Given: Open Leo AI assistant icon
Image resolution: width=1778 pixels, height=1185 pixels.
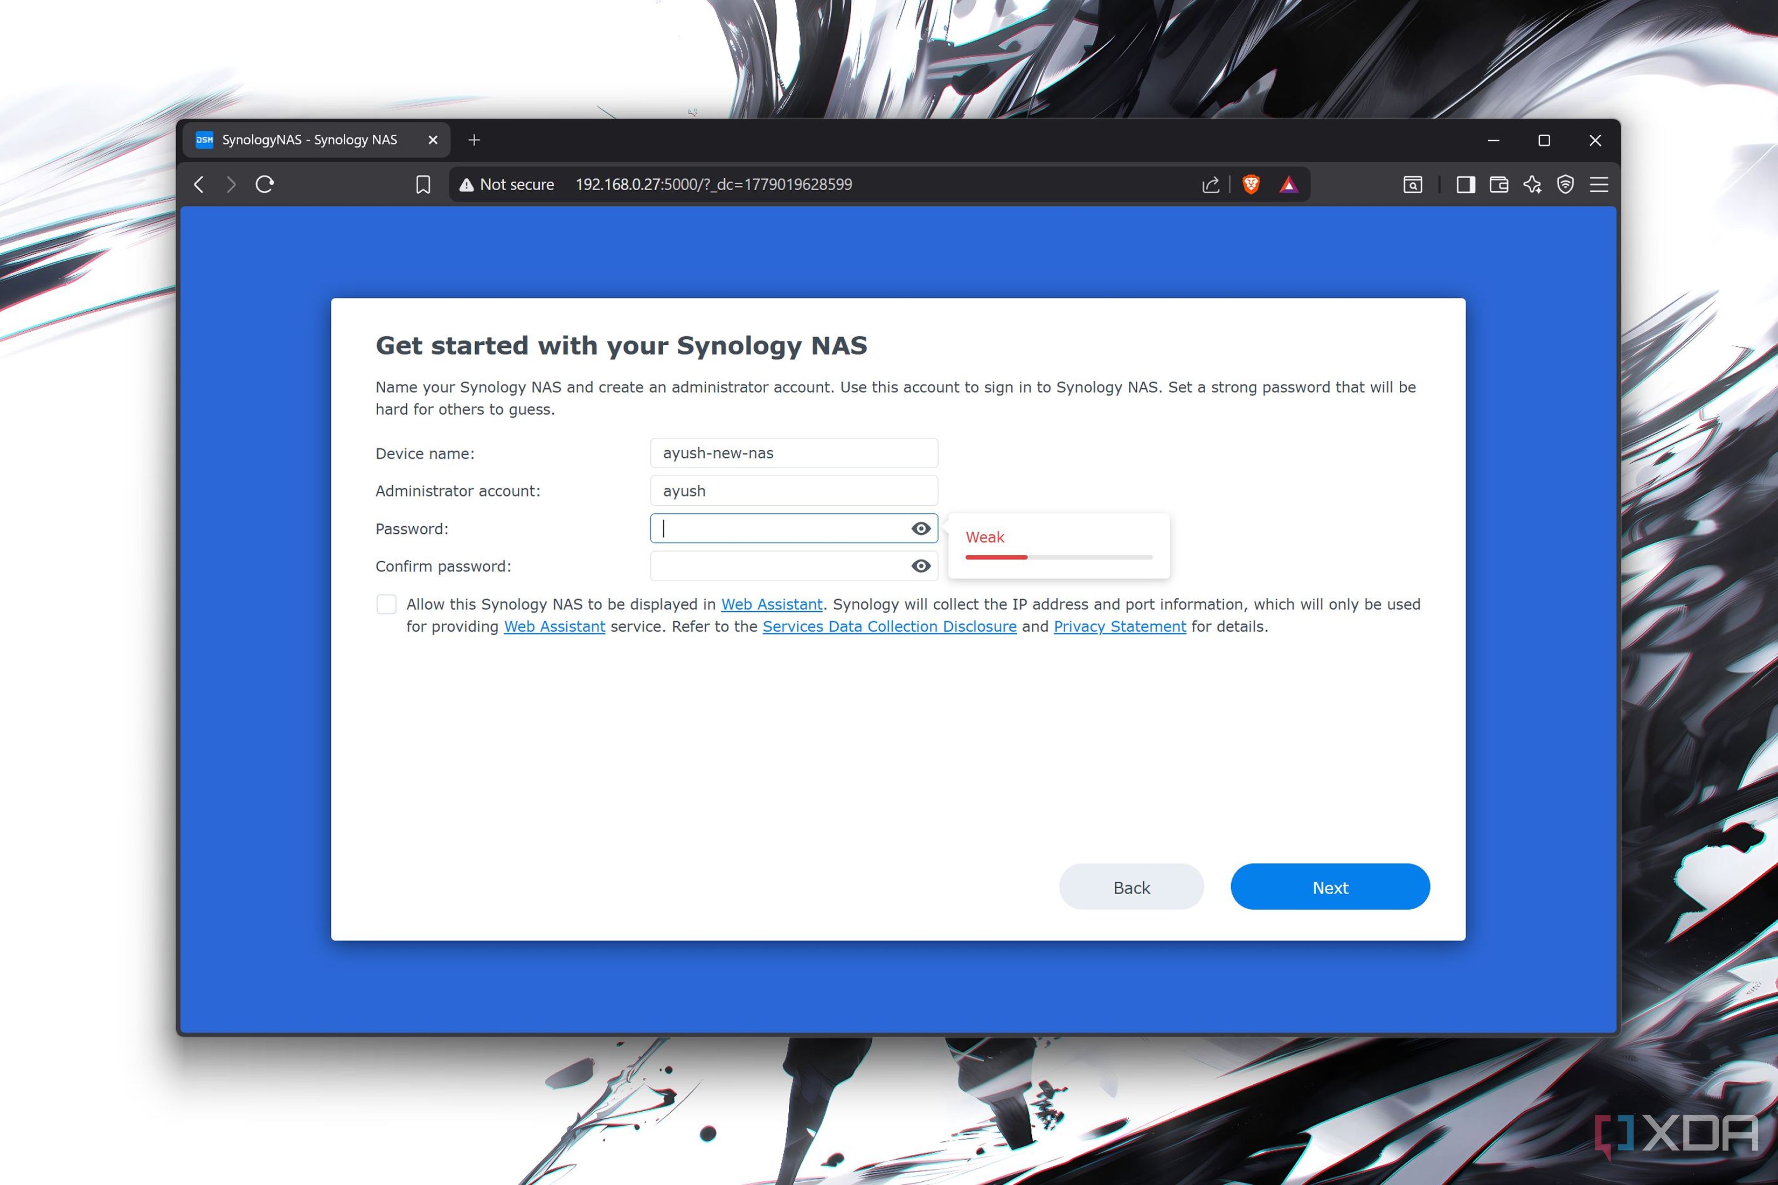Looking at the screenshot, I should [x=1532, y=184].
